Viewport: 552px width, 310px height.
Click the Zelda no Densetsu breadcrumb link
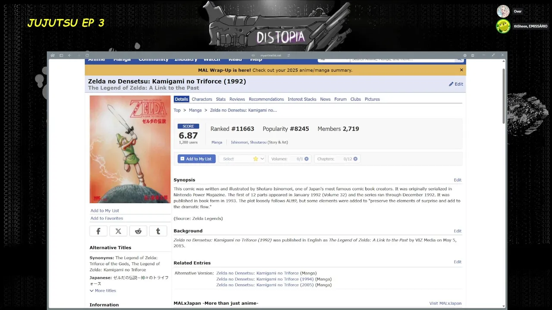coord(243,110)
